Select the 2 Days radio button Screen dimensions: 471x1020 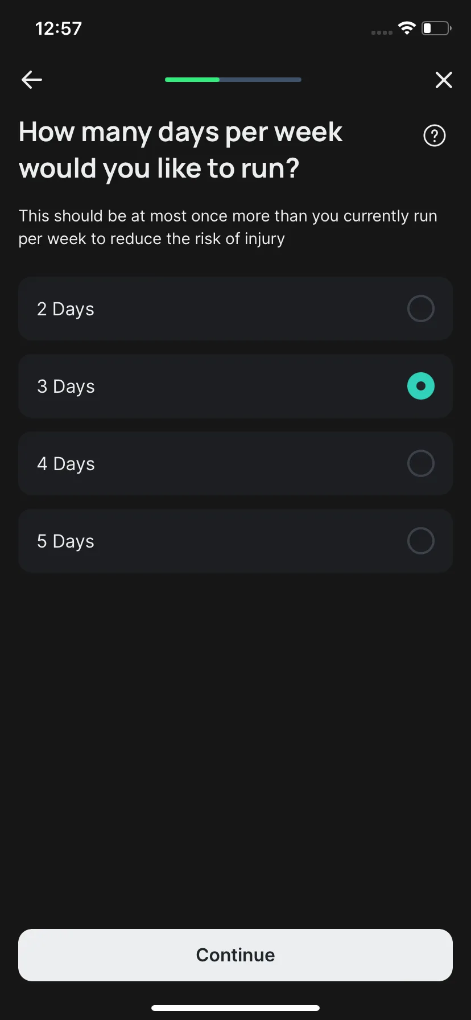pos(421,309)
